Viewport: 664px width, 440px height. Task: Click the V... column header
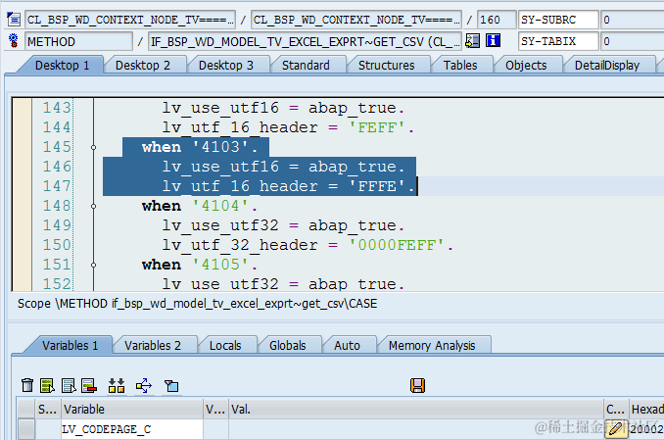(x=215, y=409)
